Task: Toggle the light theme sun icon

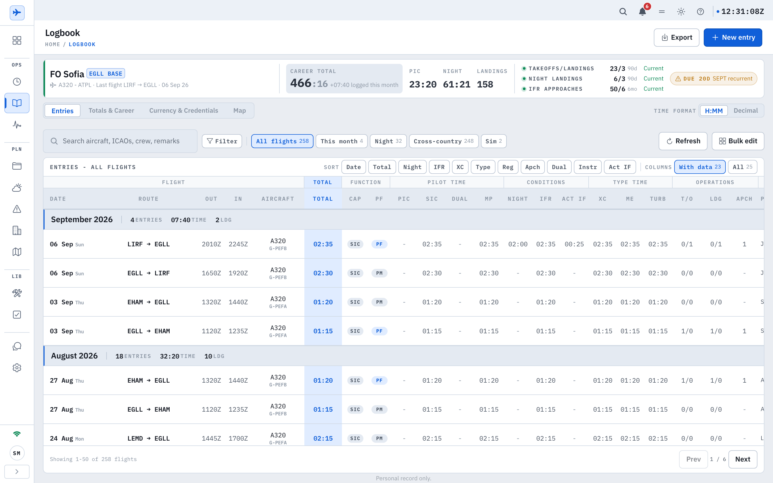Action: point(681,12)
